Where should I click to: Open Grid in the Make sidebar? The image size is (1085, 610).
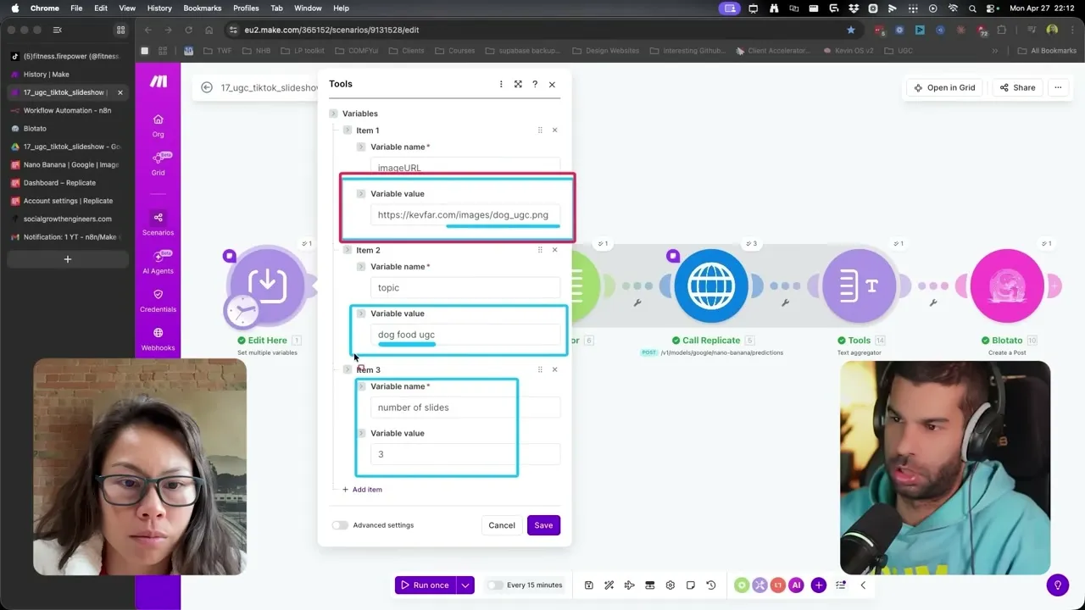point(158,164)
